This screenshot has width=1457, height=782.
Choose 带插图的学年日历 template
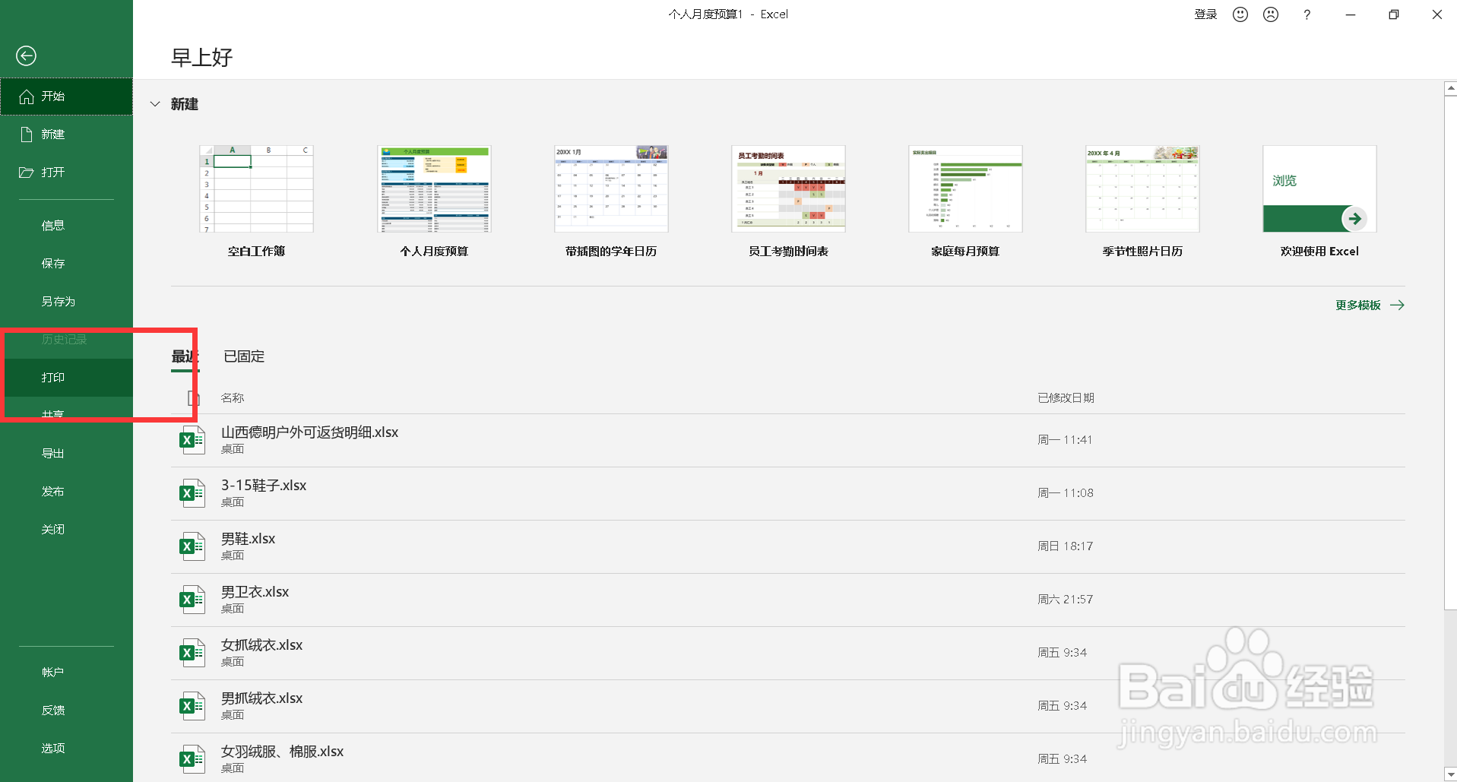tap(611, 201)
